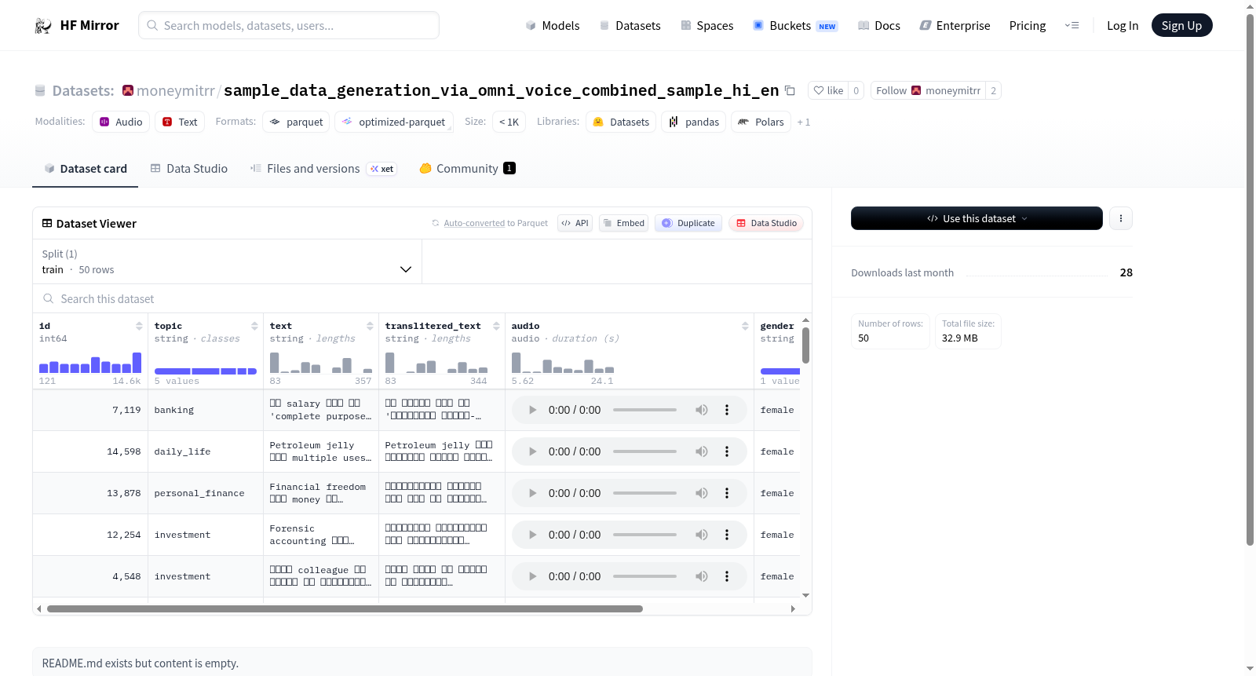Show the additional libraries +1
The width and height of the screenshot is (1256, 676).
tap(803, 122)
